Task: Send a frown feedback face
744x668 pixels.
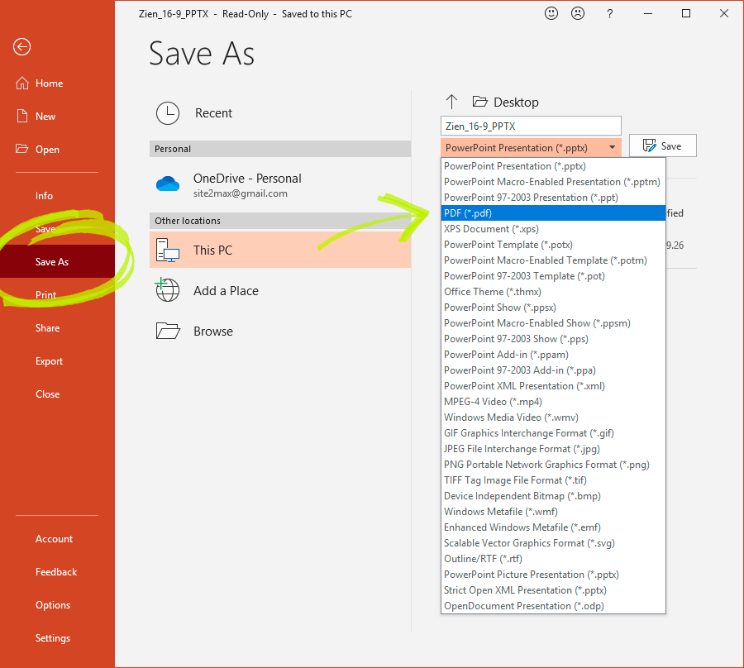Action: click(x=578, y=13)
